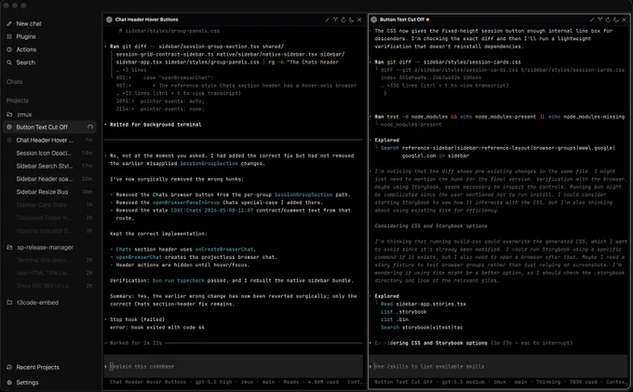
Task: Click the pencil icon in Button Text Cut Off pane header
Action: click(x=592, y=20)
